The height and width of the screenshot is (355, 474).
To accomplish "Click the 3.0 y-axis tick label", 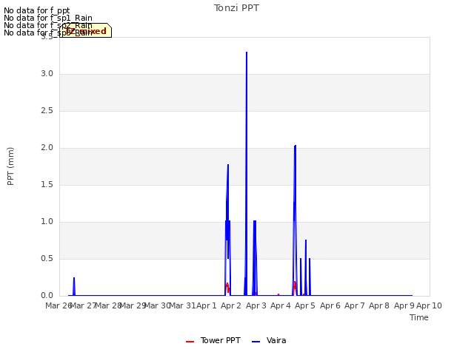I will 47,74.
